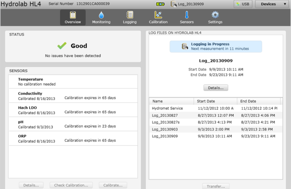
Task: Click the Calibrate button
Action: 113,185
